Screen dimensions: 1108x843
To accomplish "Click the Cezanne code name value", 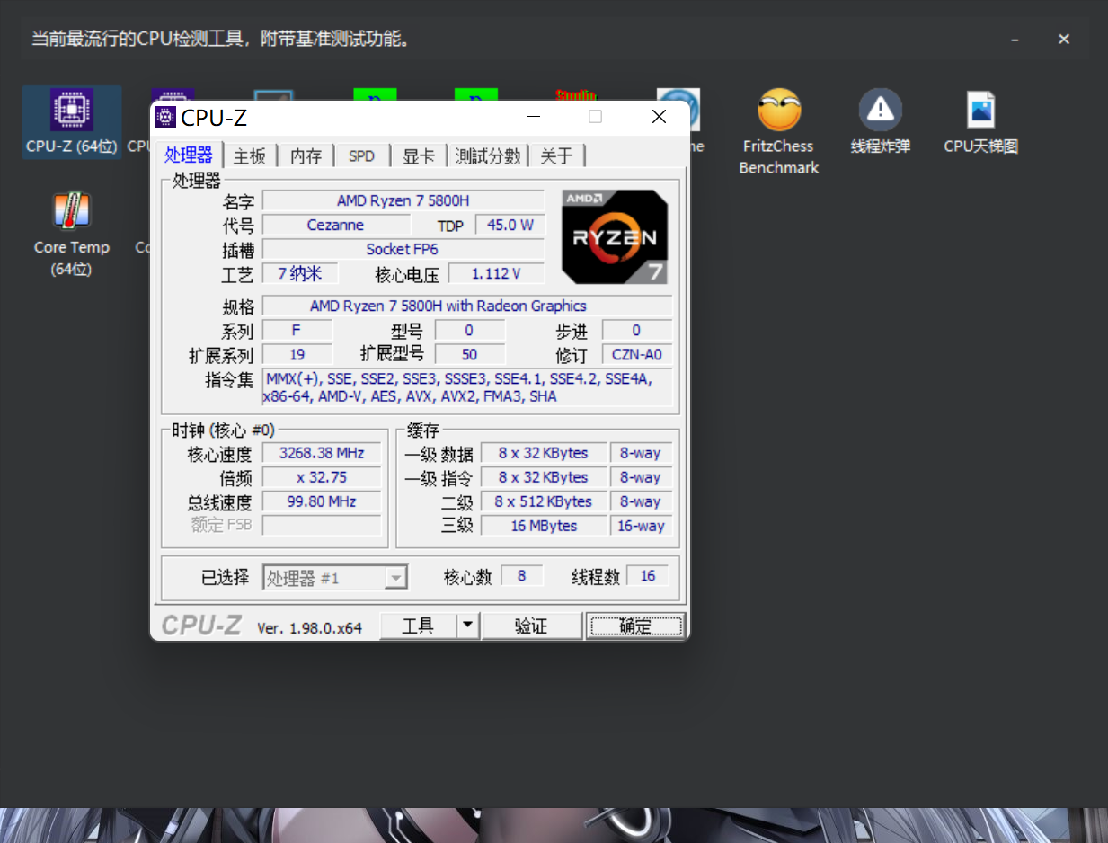I will (336, 225).
